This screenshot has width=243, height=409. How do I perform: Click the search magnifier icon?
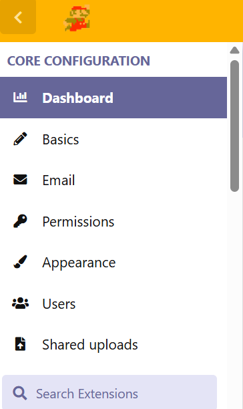point(20,394)
